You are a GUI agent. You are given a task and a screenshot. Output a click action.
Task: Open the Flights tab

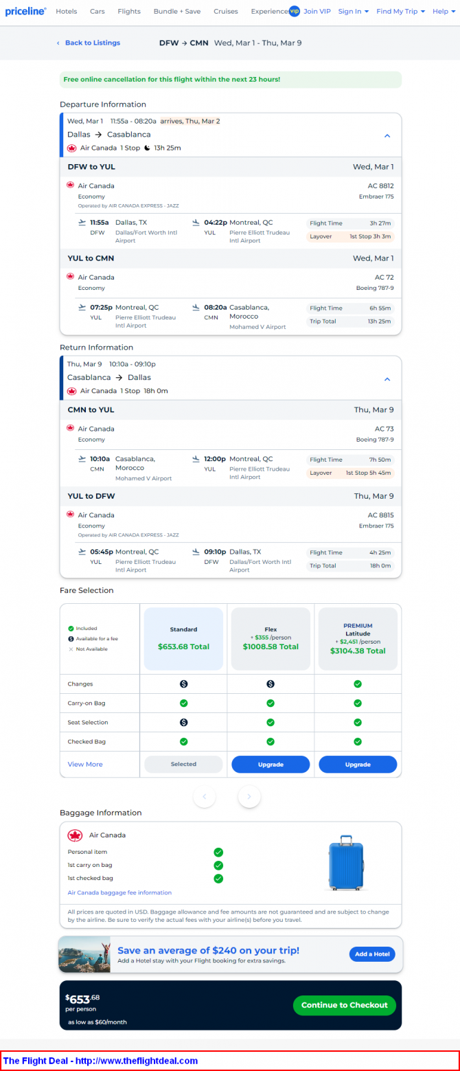click(129, 12)
